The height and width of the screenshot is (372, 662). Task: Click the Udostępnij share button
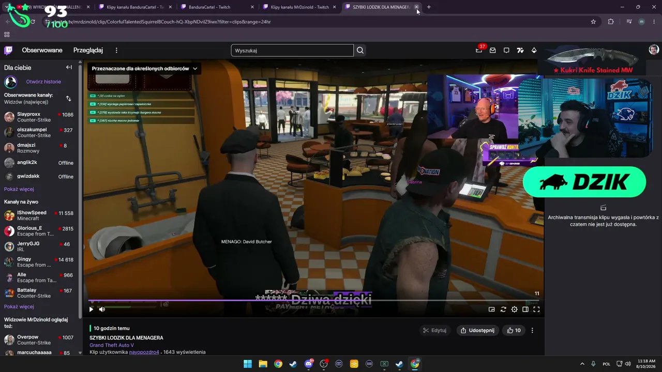click(477, 331)
